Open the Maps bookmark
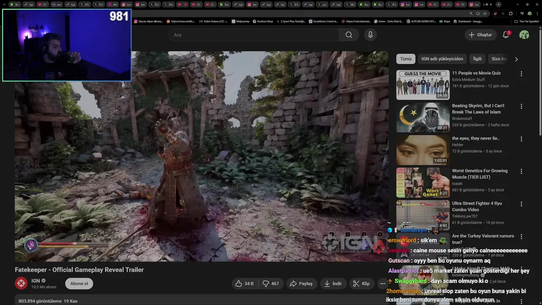Screen dimensions: 542x305 click(x=445, y=21)
